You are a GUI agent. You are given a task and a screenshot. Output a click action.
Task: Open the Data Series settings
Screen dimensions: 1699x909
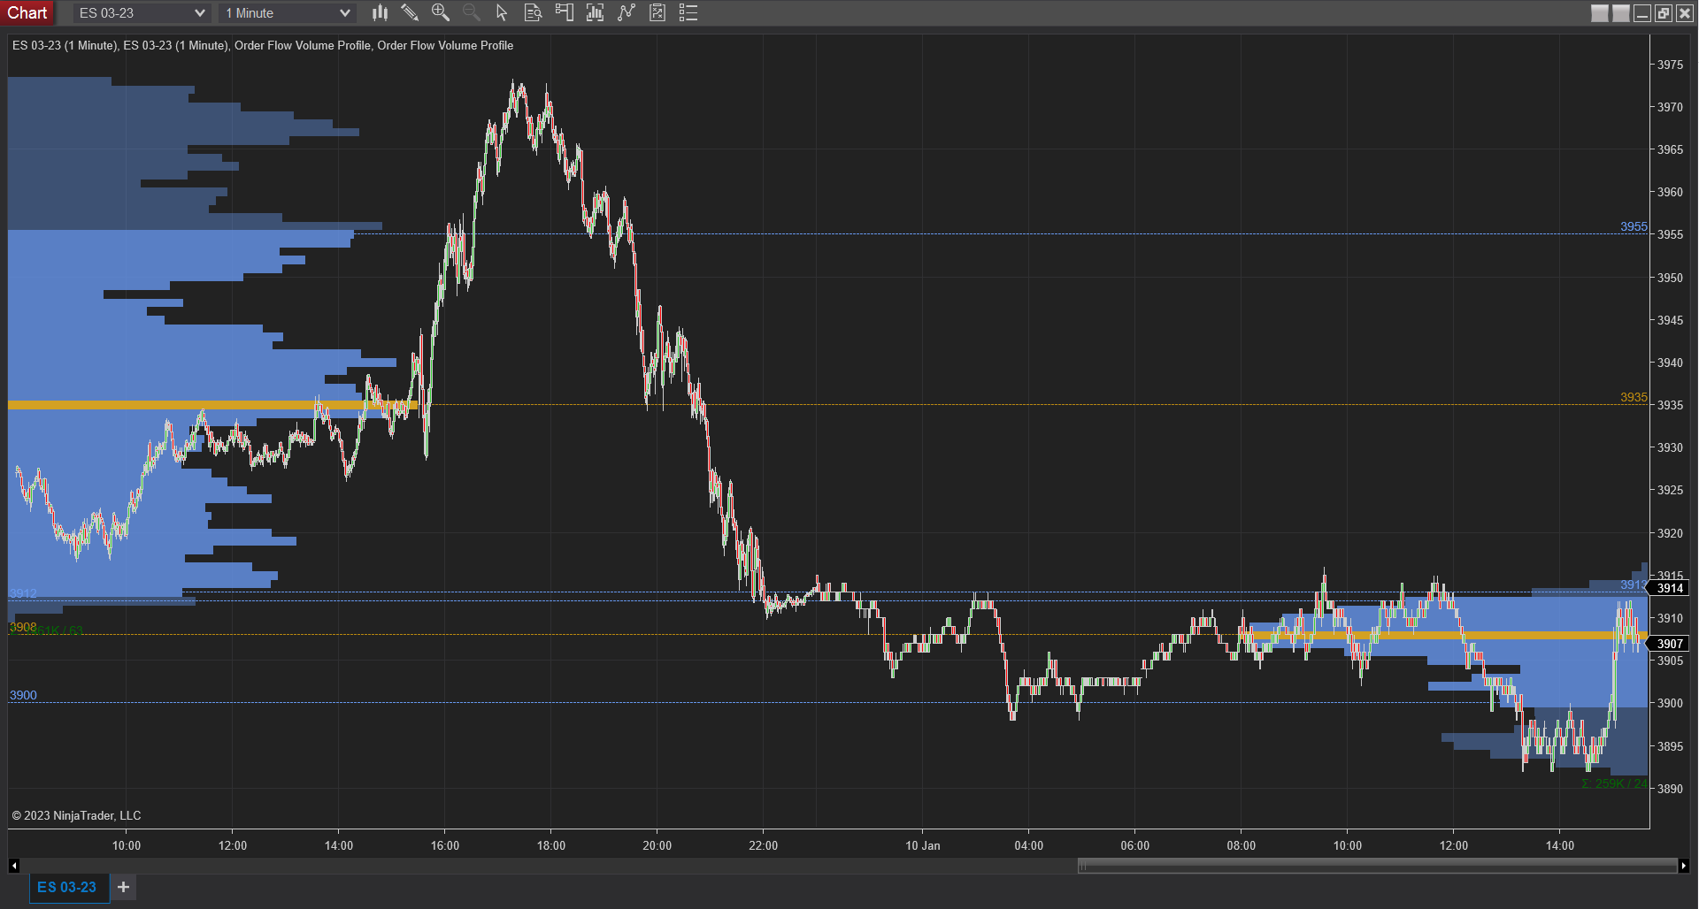pyautogui.click(x=595, y=12)
